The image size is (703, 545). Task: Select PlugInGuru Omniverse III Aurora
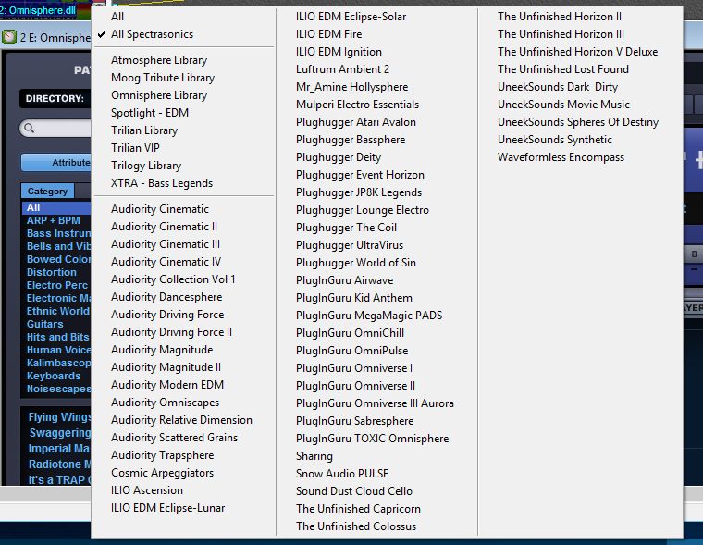click(x=375, y=403)
